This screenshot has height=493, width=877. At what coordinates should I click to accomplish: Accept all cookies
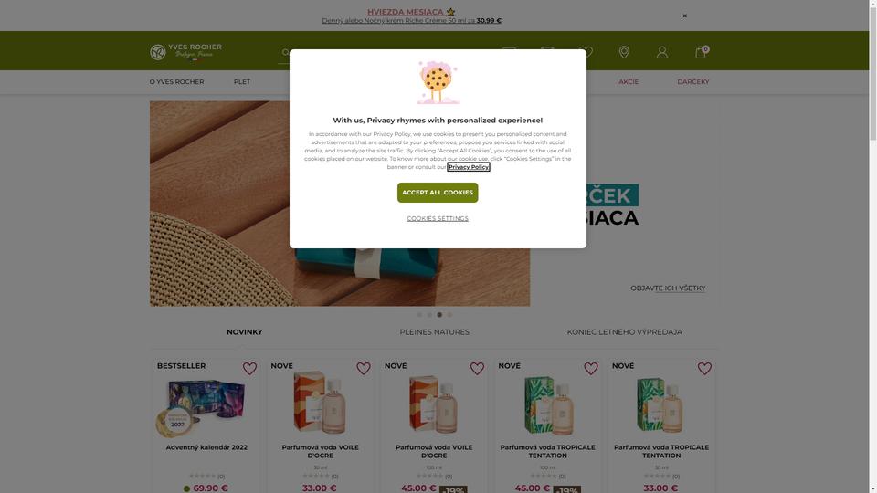[x=438, y=193]
